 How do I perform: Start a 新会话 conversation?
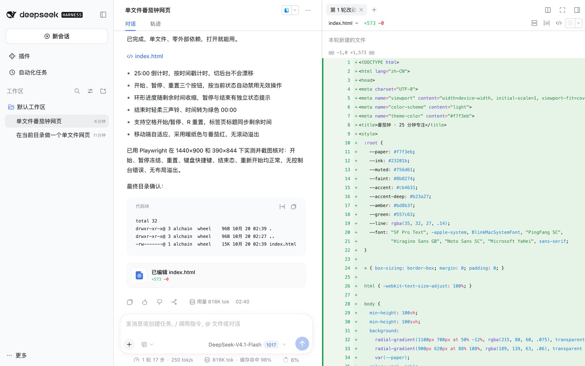[x=57, y=36]
